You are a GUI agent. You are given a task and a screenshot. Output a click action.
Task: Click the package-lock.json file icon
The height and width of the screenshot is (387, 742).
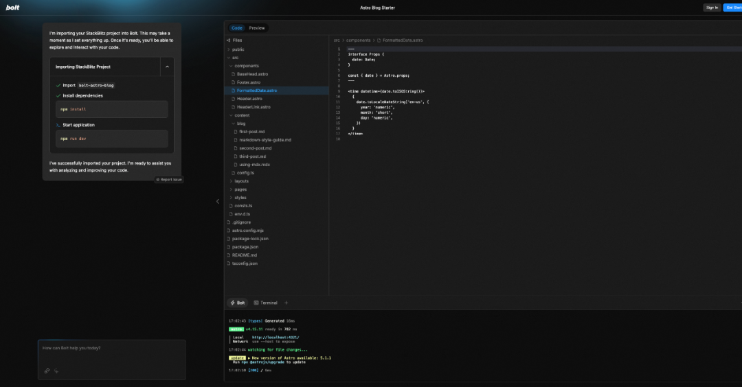(229, 239)
